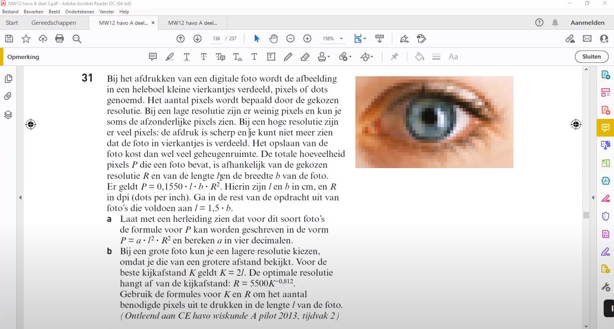Select the text box tool
Viewport: 614px width, 329px height.
(x=271, y=57)
